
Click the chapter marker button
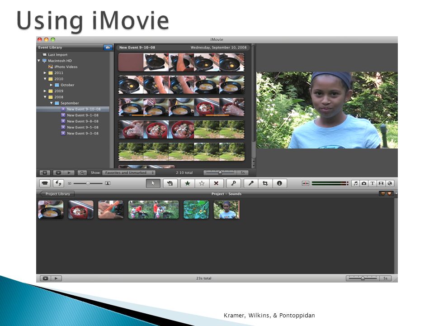(389, 193)
